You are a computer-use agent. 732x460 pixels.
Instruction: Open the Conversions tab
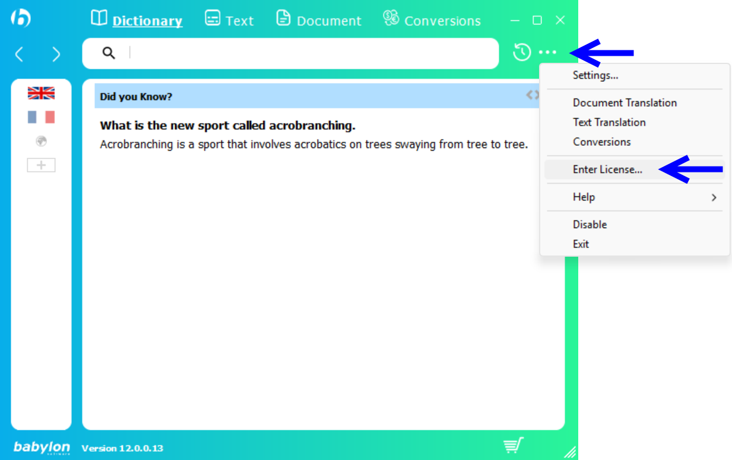[432, 20]
